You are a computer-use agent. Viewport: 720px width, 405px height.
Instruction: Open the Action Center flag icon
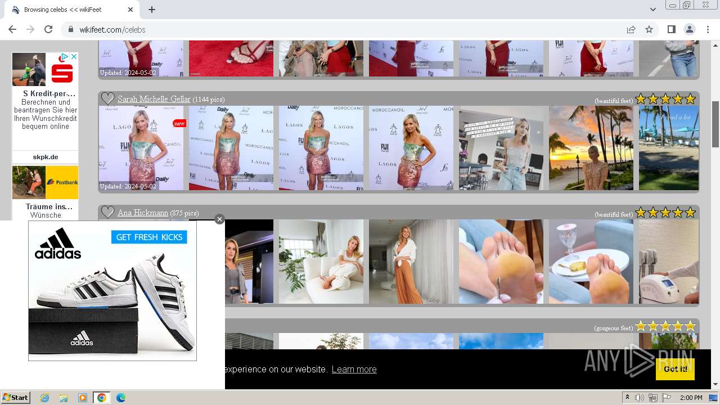(666, 398)
